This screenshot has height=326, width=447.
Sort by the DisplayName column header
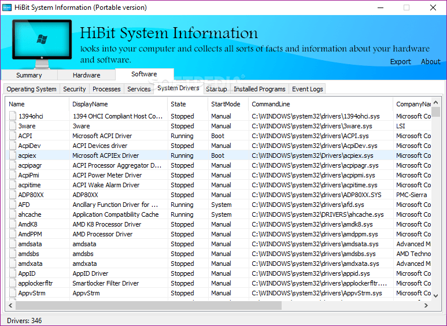119,104
